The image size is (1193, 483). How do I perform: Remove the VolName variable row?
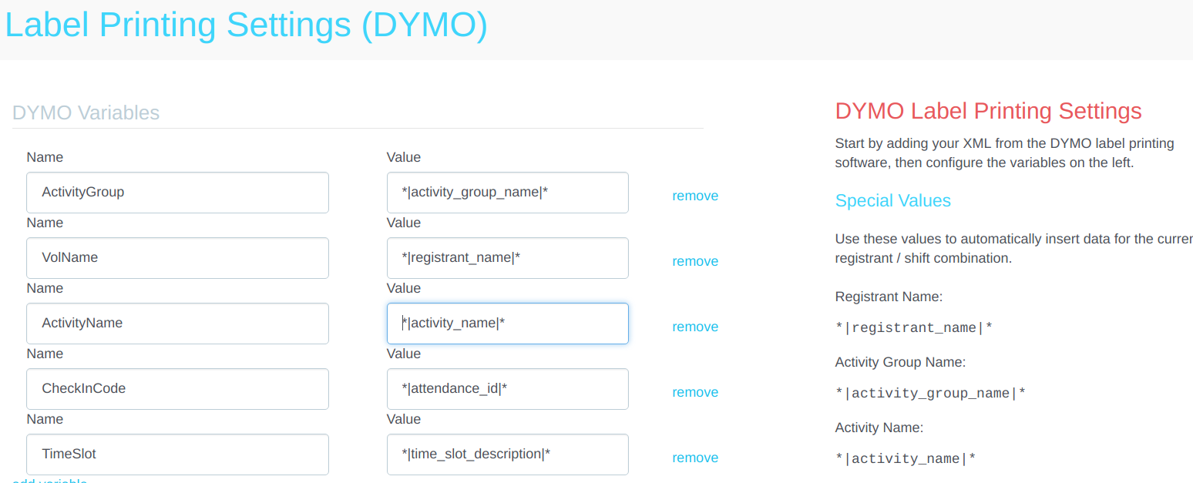point(694,261)
